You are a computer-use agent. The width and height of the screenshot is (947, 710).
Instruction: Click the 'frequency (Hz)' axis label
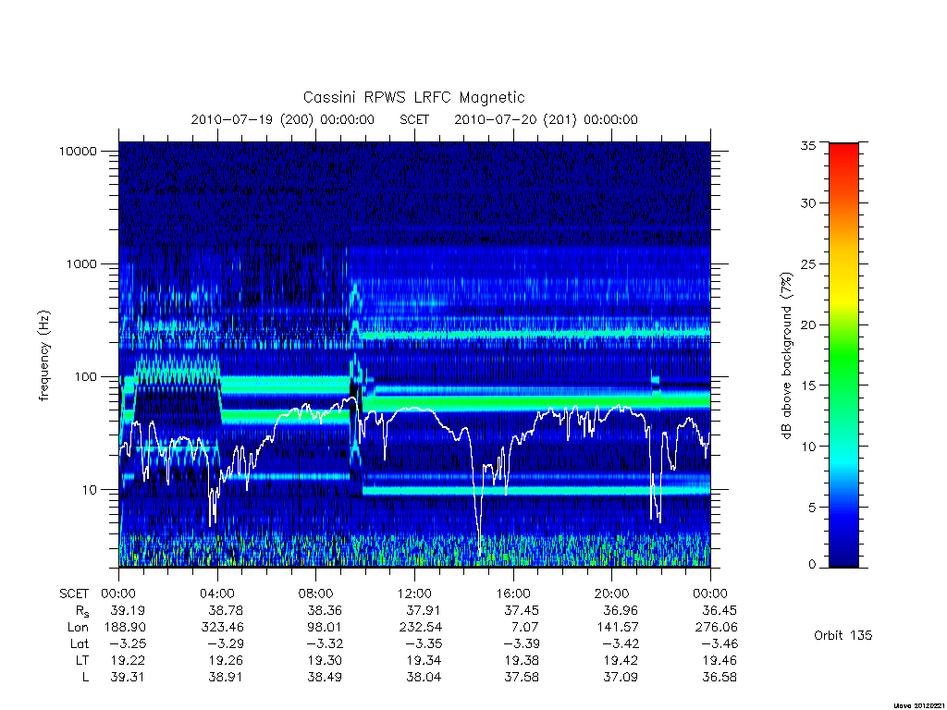coord(44,356)
